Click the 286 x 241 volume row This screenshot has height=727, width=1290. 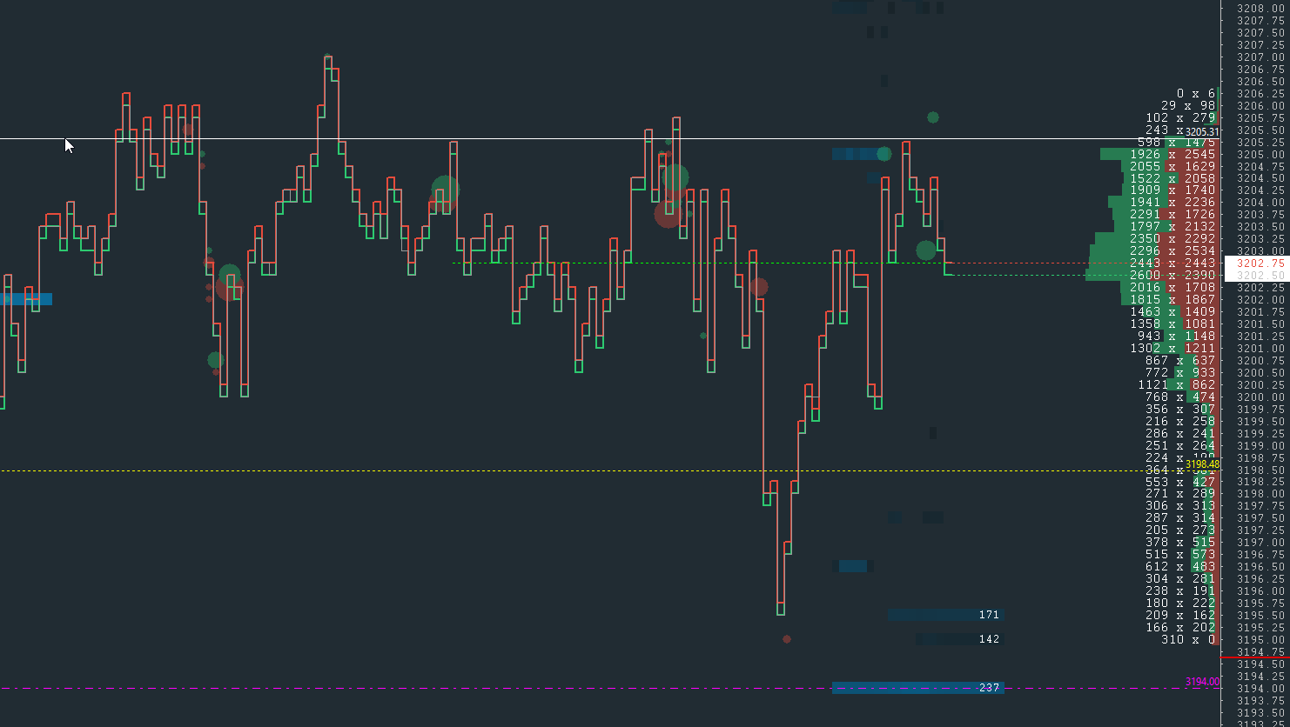pos(1181,433)
